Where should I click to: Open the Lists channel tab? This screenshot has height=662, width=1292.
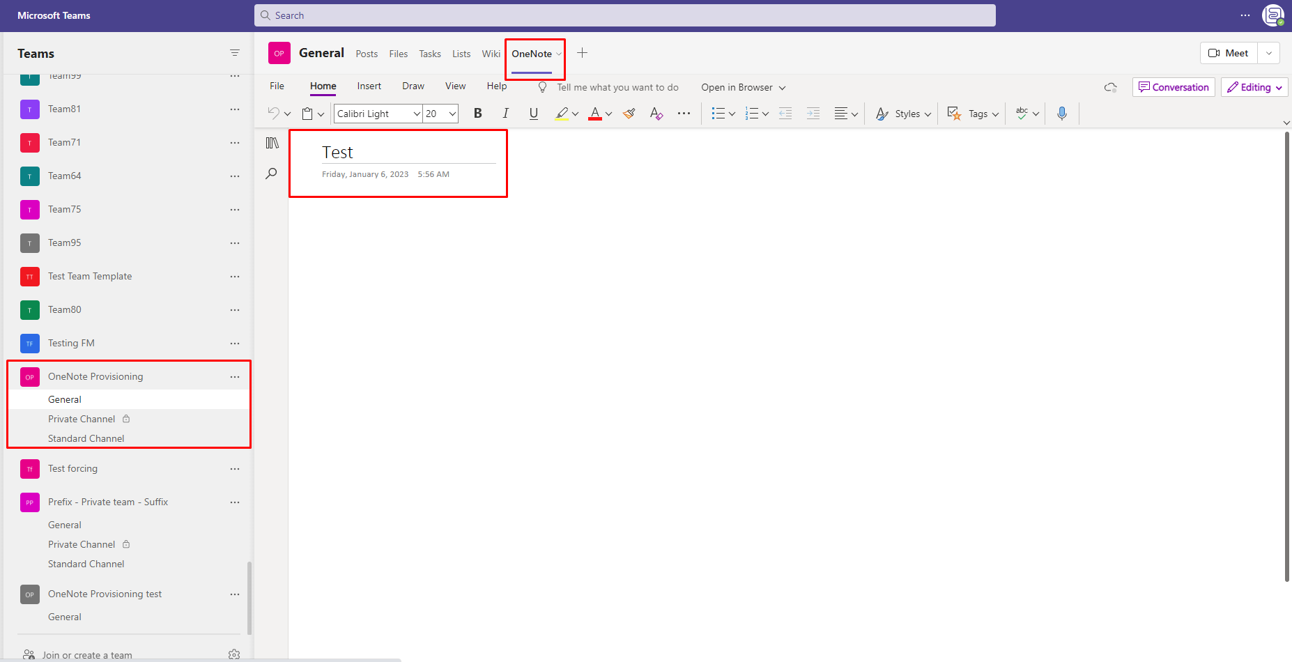tap(461, 54)
